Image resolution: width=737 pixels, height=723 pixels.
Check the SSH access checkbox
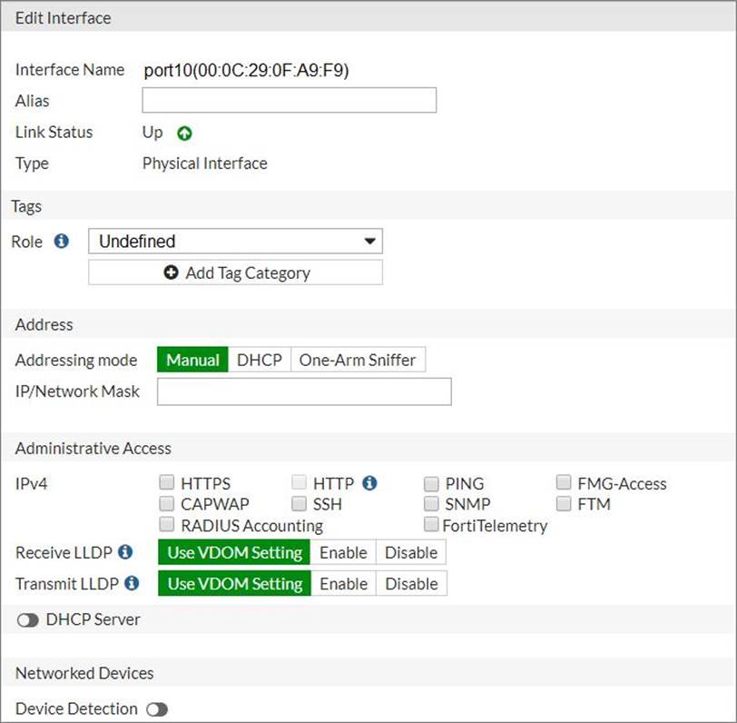pyautogui.click(x=299, y=503)
